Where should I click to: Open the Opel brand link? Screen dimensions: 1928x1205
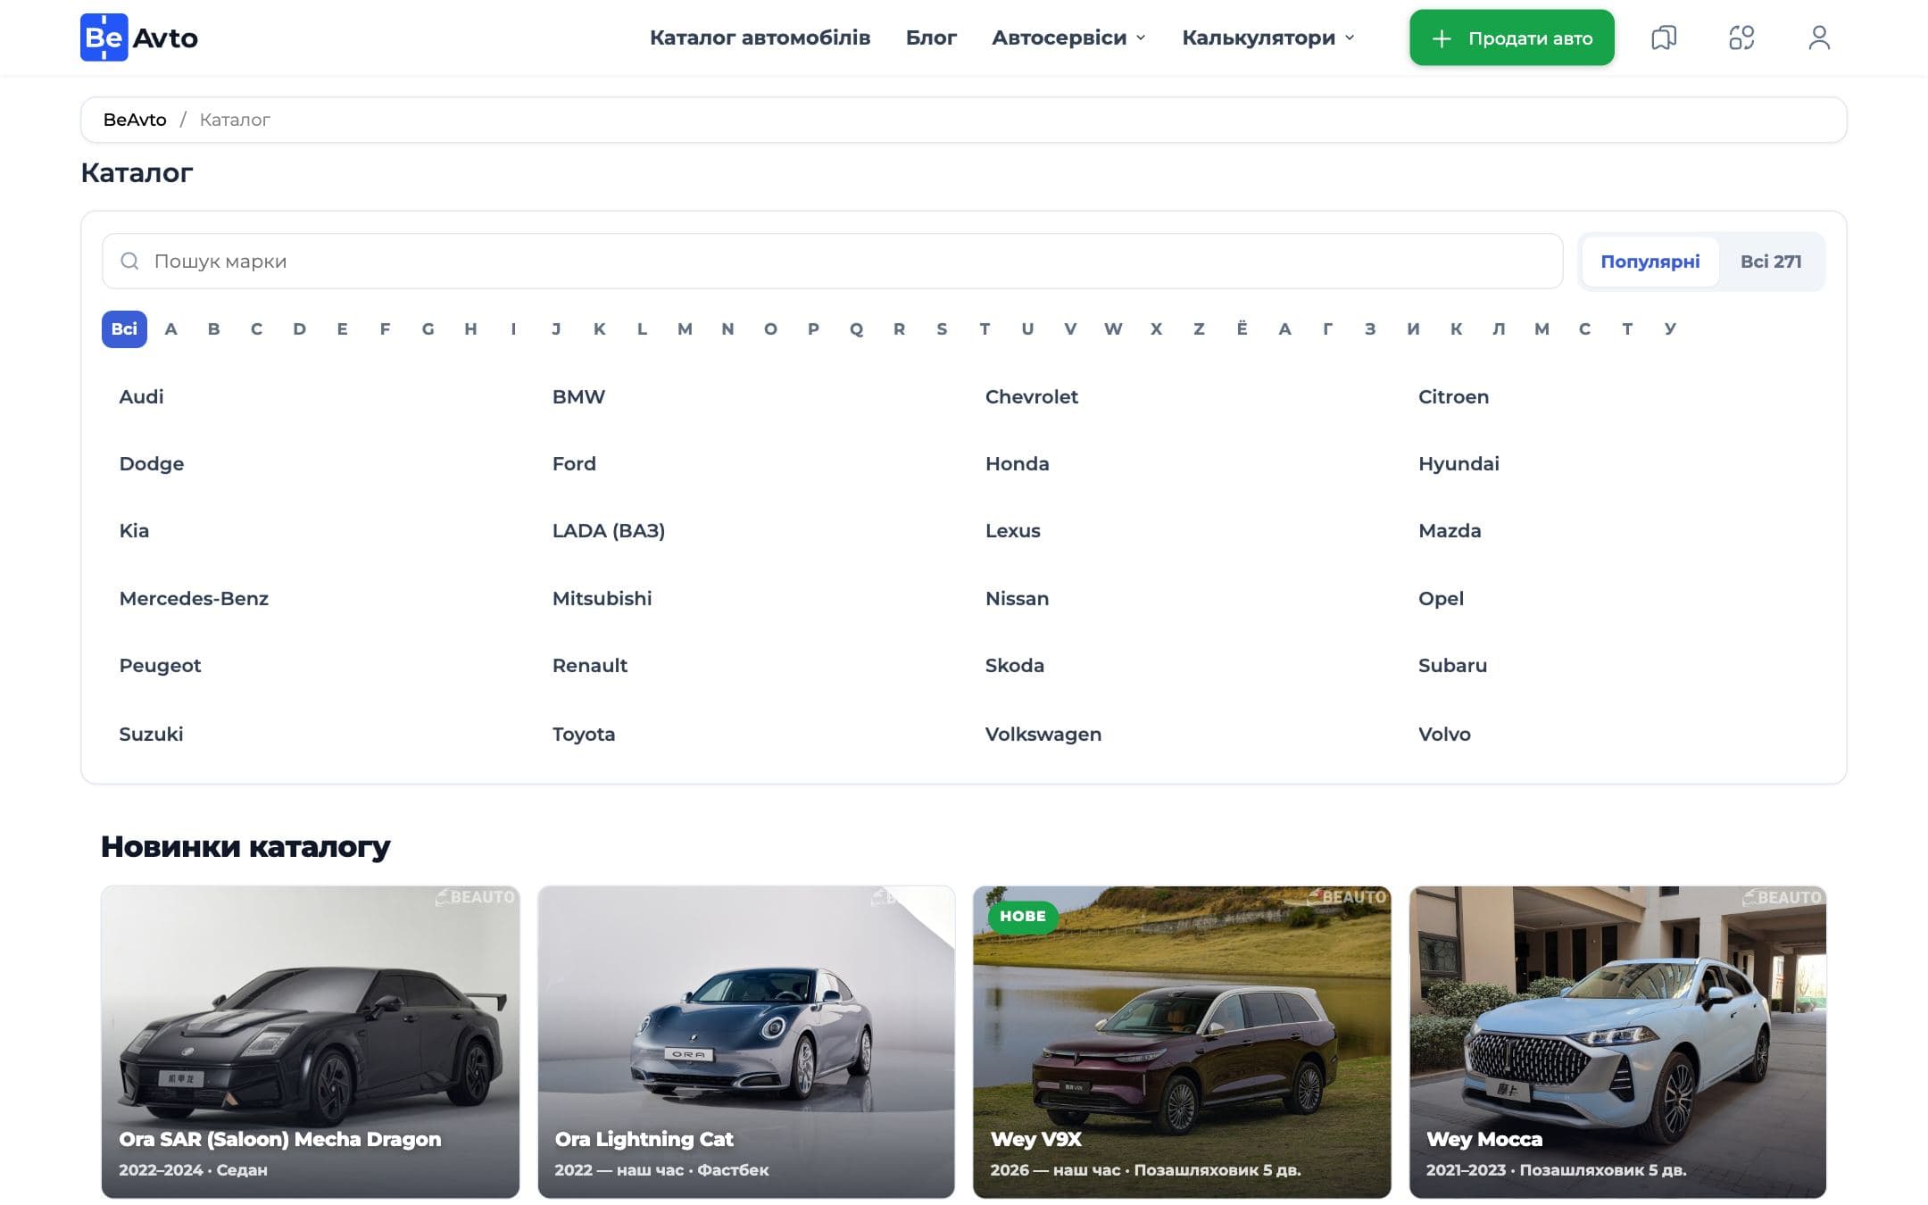[x=1441, y=599]
